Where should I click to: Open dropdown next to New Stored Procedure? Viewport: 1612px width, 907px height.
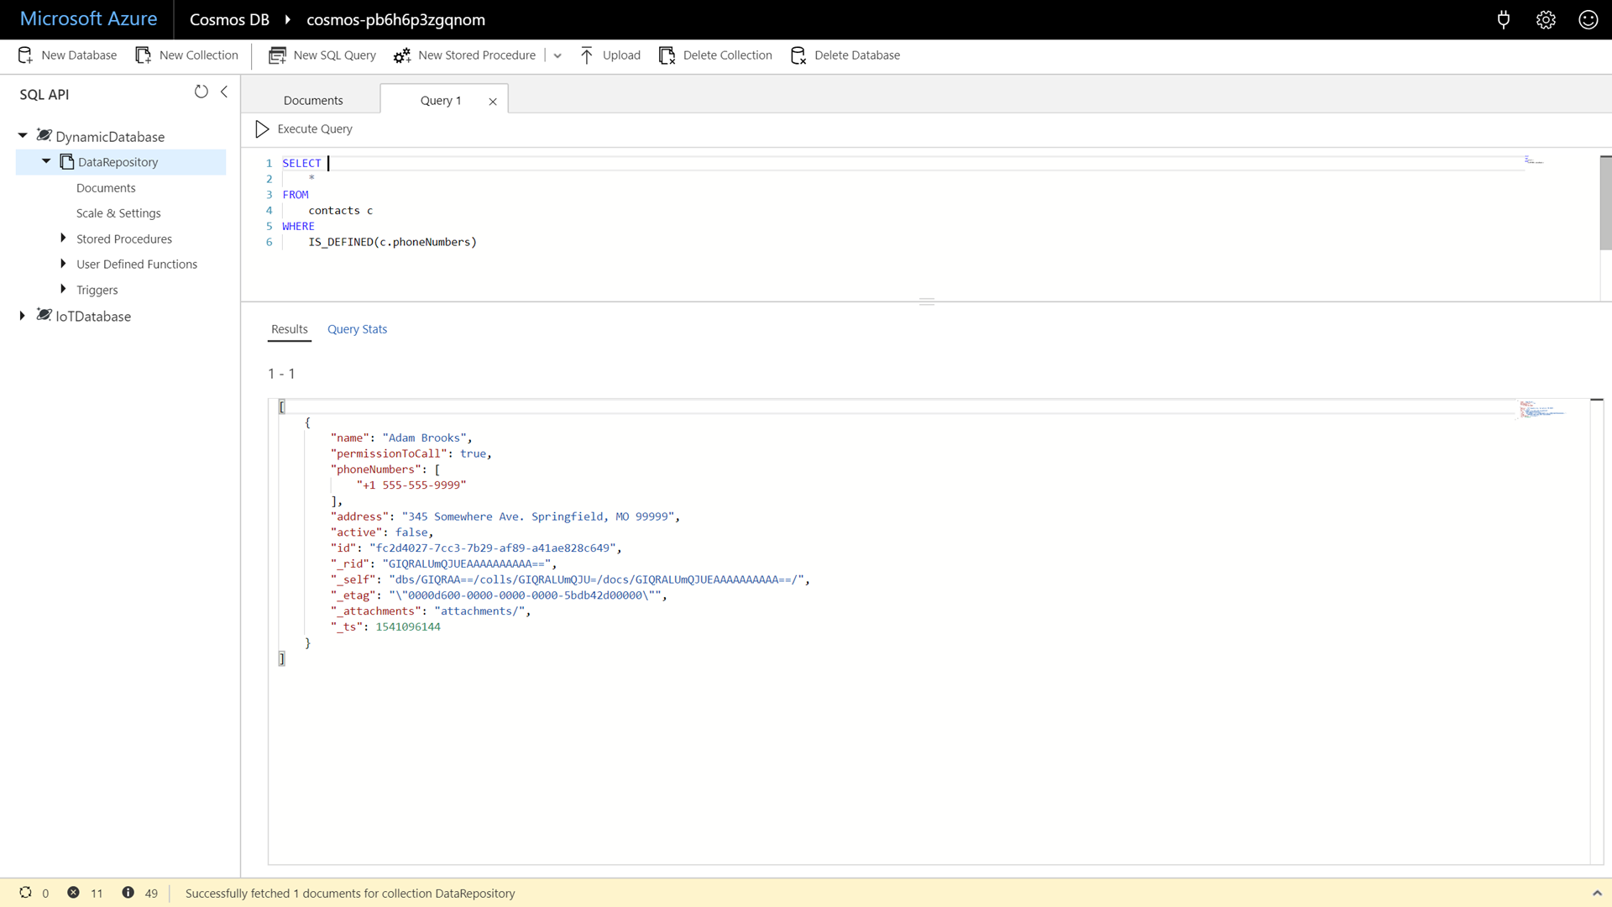tap(557, 55)
